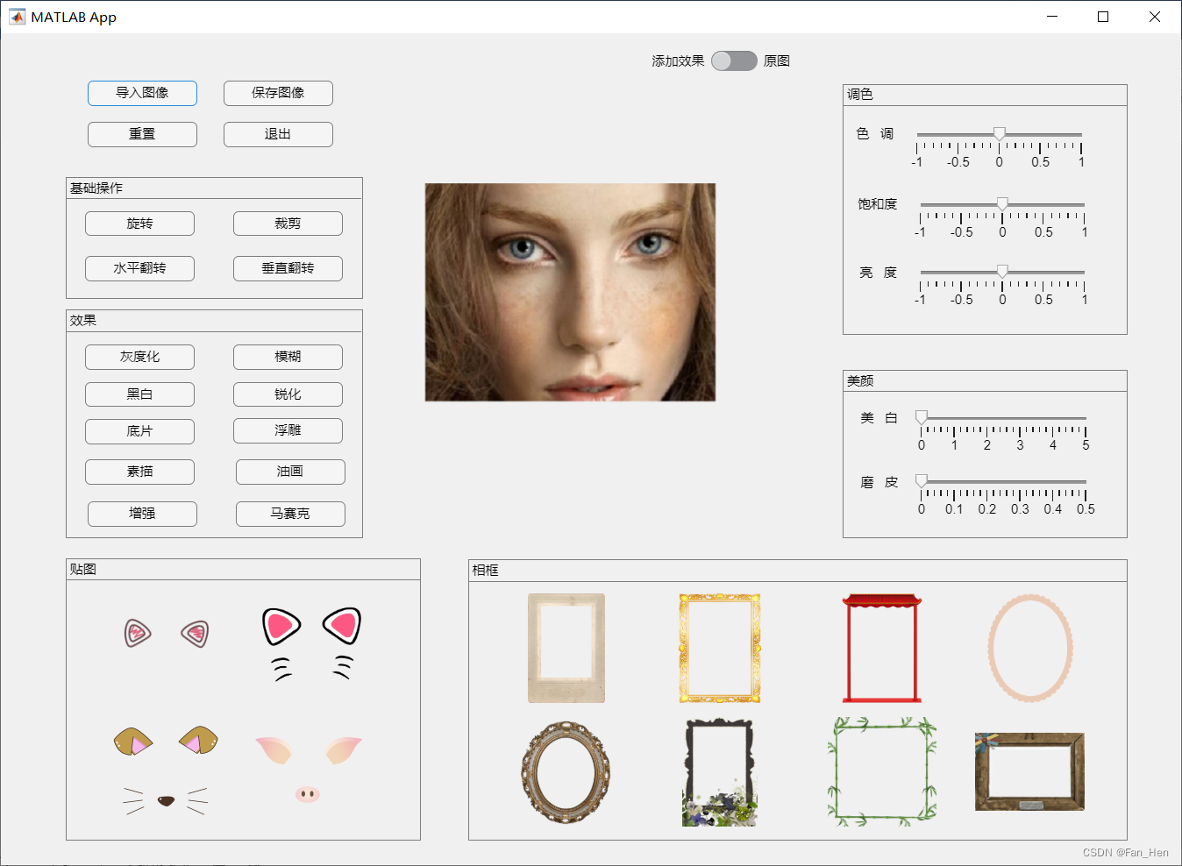The width and height of the screenshot is (1182, 866).
Task: Select the pink pig ears and snout sticker
Action: coord(308,769)
